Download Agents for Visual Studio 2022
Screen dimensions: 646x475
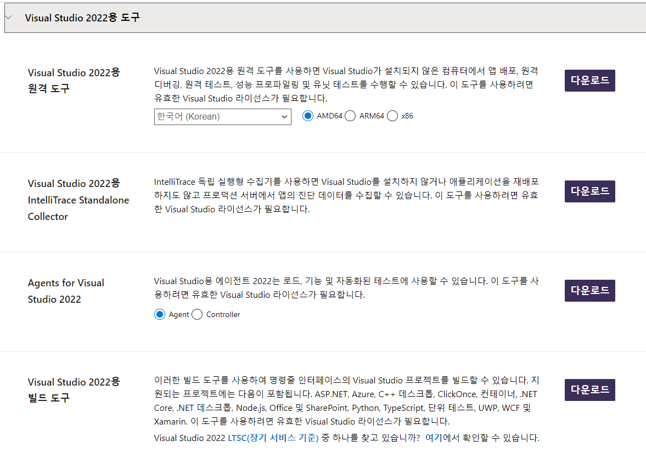coord(589,291)
